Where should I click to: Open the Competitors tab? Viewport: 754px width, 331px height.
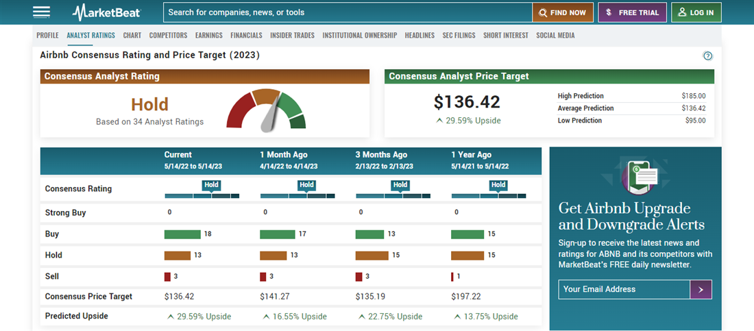click(168, 36)
